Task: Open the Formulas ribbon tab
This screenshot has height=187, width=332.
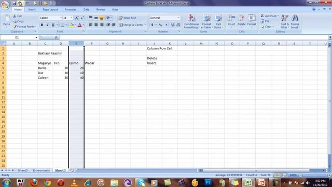Action: coord(71,9)
